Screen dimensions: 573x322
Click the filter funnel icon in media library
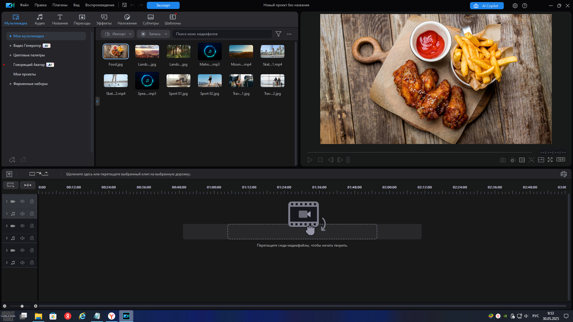click(278, 34)
